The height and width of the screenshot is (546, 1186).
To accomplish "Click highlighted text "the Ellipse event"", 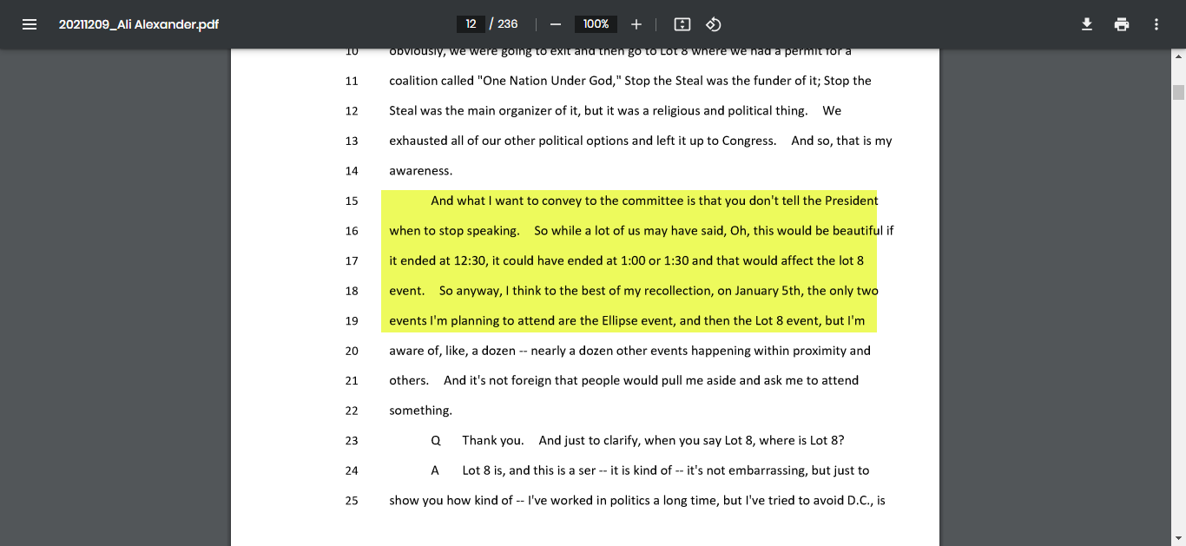I will (628, 320).
